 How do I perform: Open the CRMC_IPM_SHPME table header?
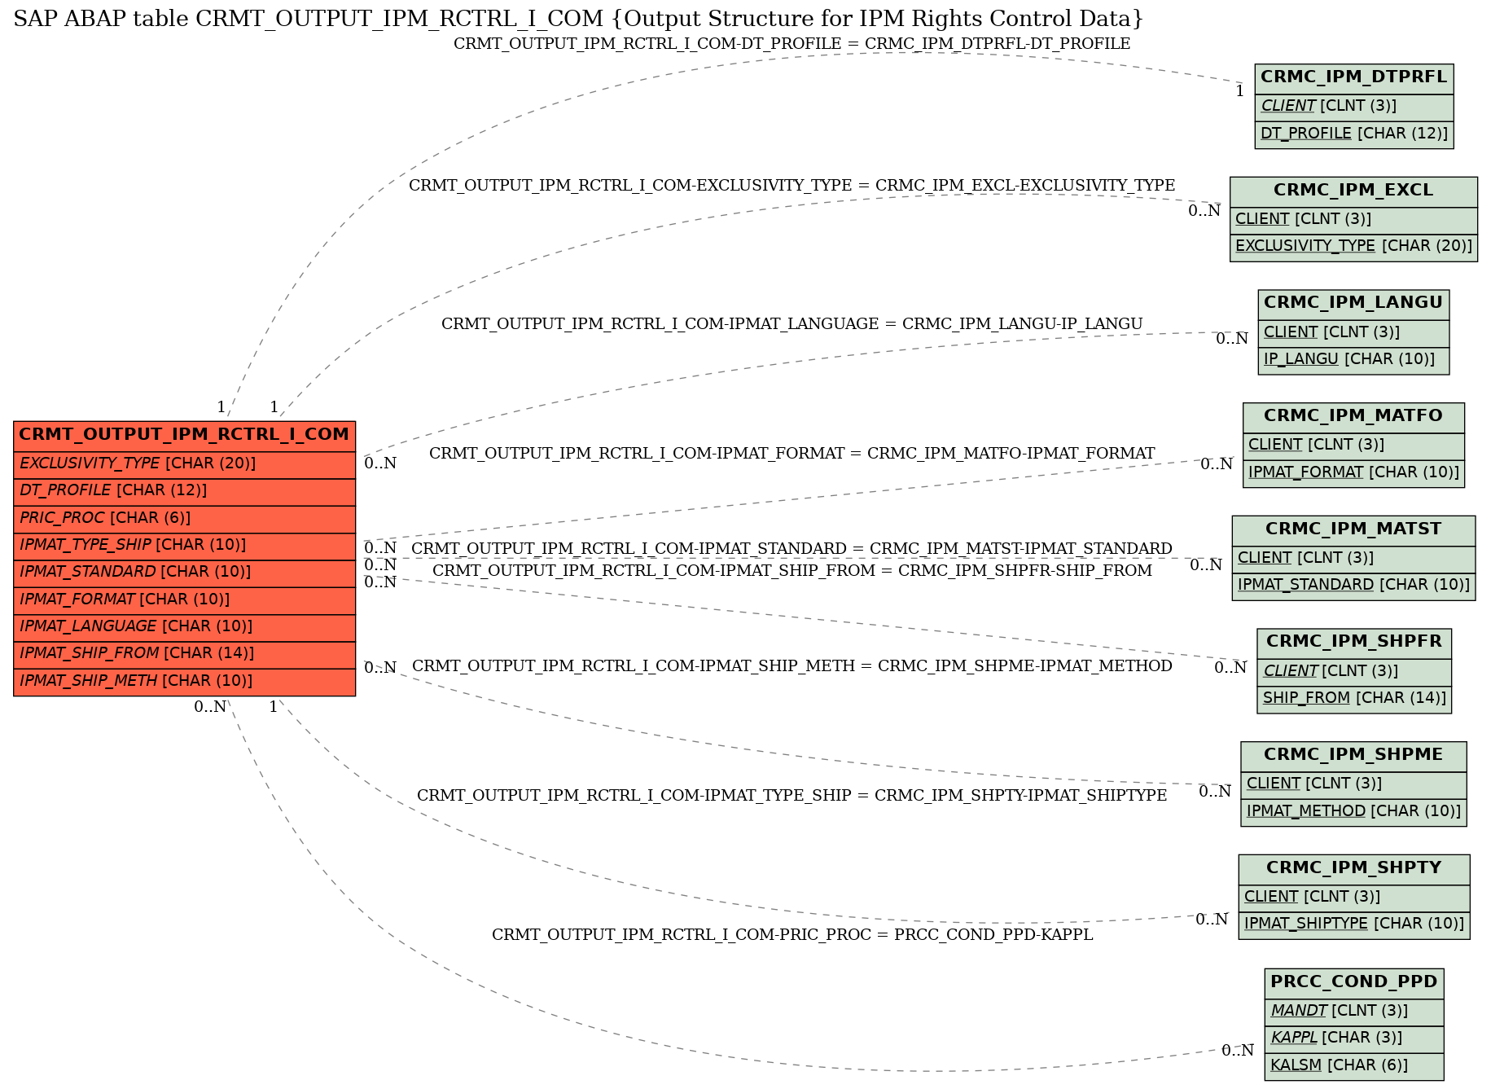(x=1353, y=756)
